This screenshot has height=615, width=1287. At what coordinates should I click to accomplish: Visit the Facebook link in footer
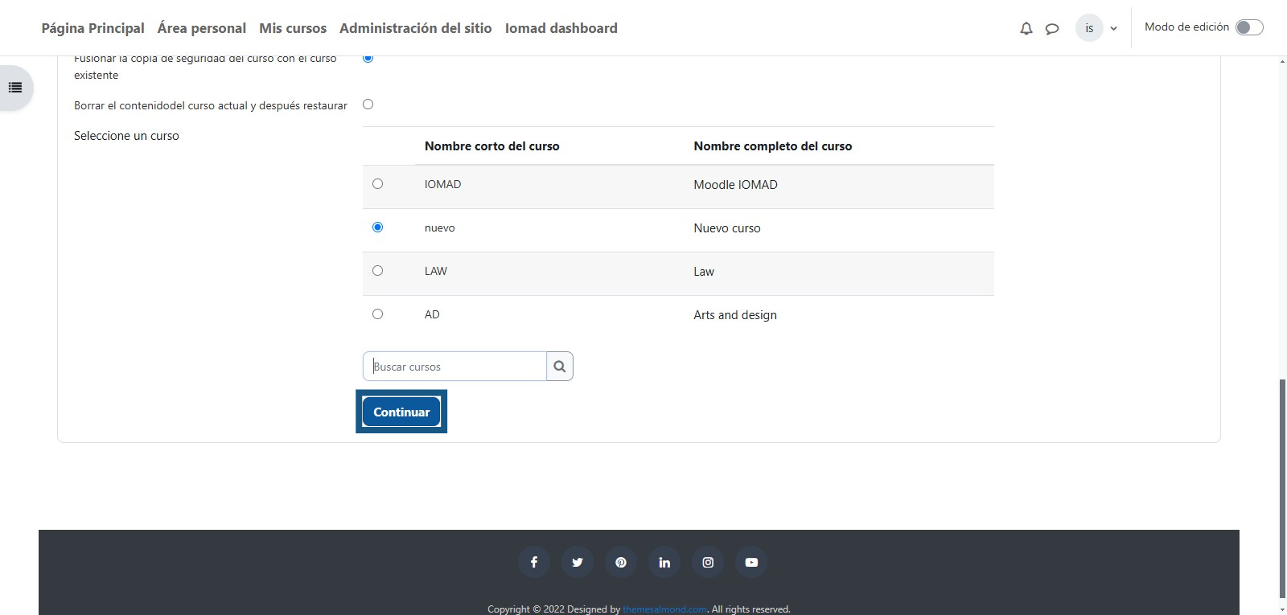click(534, 562)
